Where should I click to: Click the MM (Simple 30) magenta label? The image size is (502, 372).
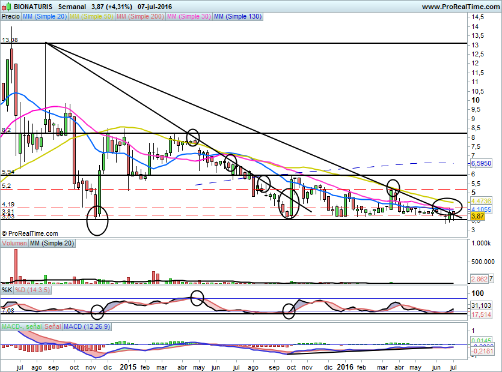188,17
